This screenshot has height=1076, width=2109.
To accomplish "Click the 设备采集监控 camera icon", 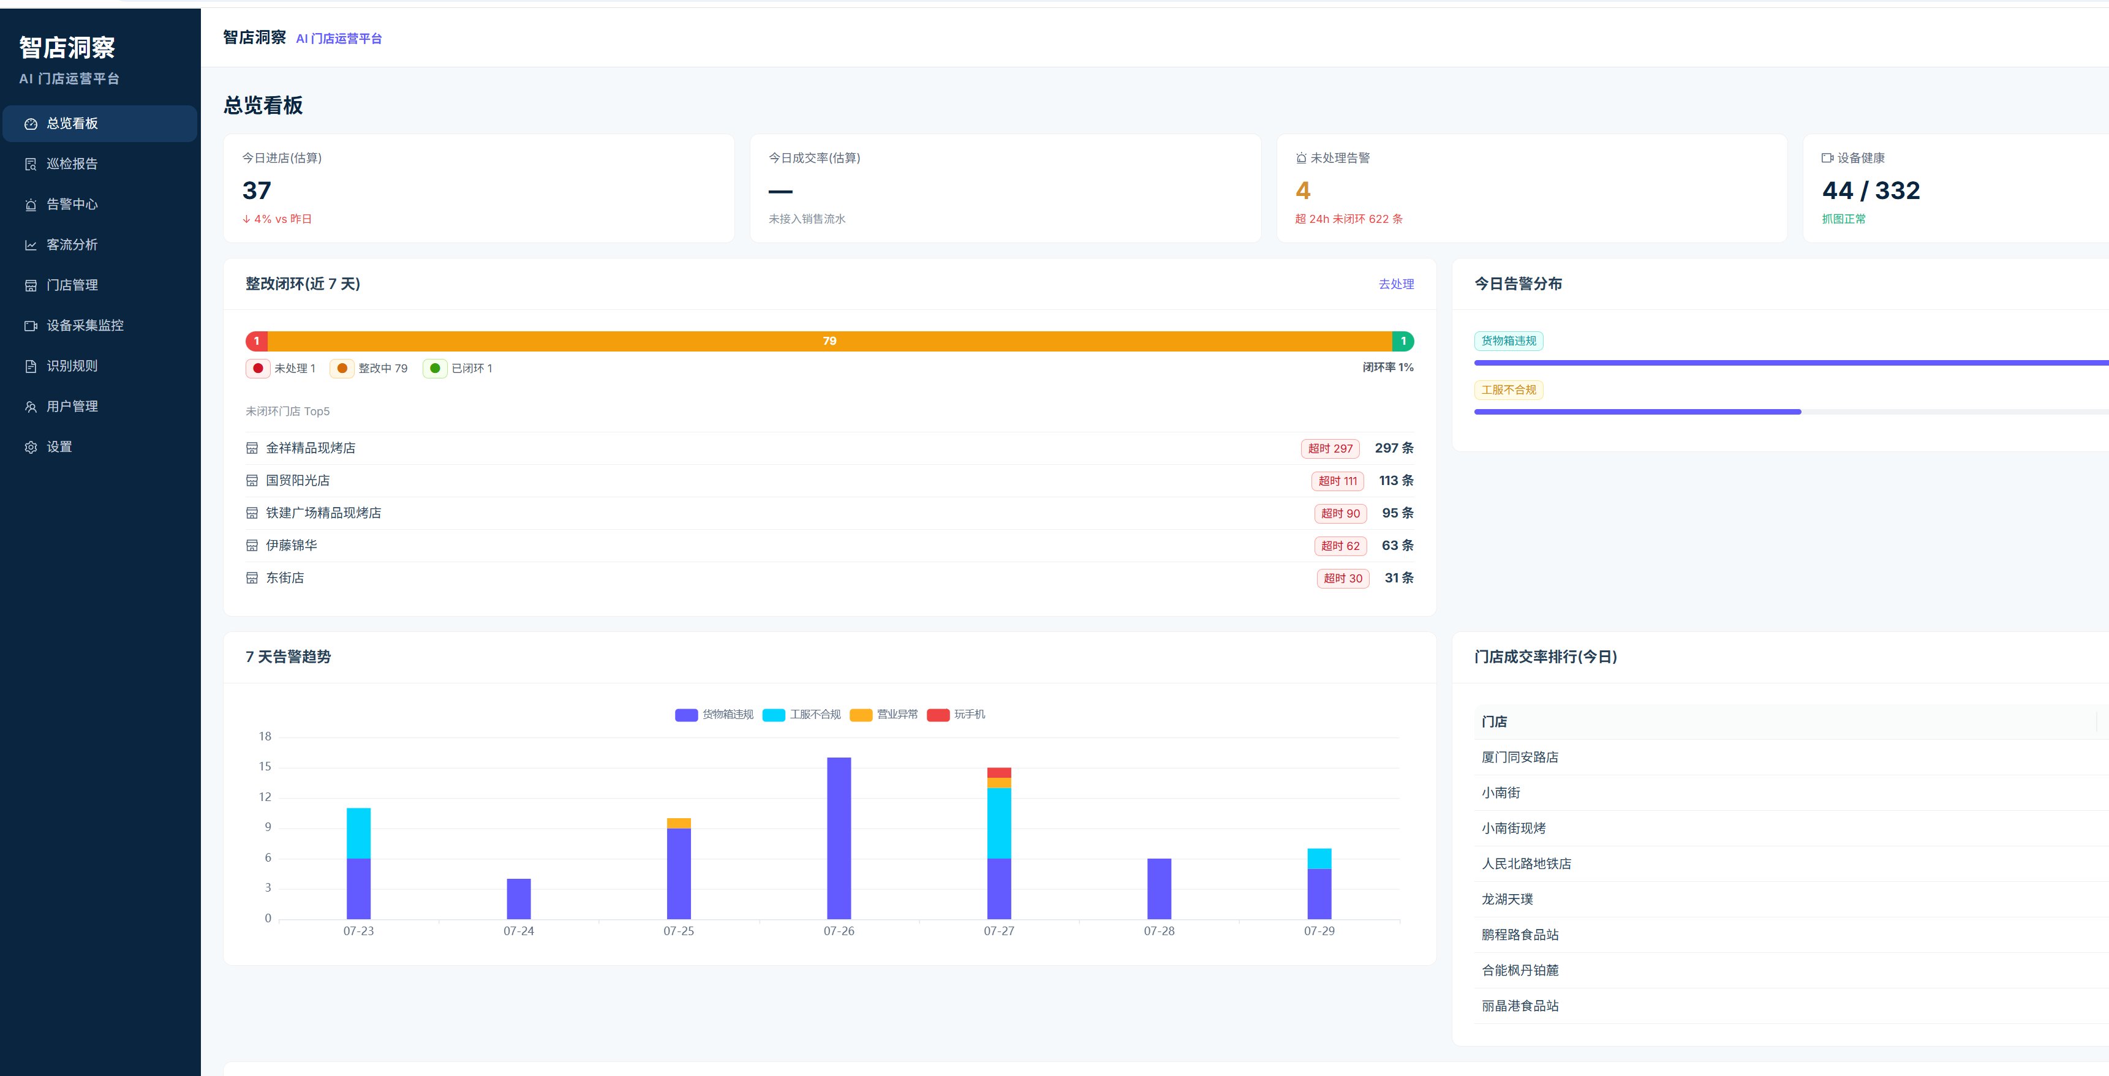I will (x=31, y=326).
